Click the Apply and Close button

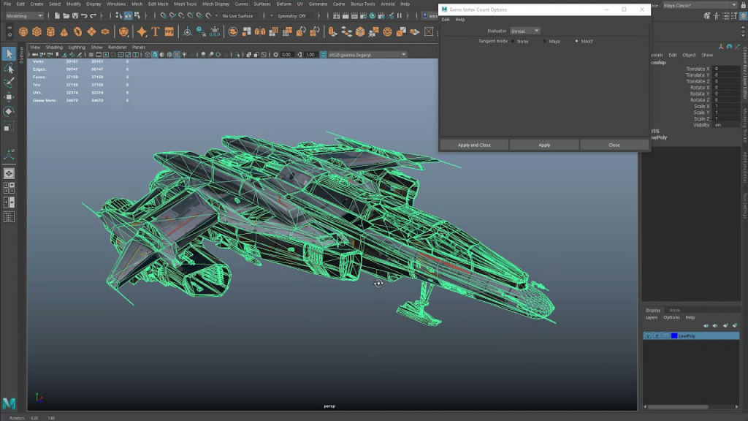tap(474, 145)
